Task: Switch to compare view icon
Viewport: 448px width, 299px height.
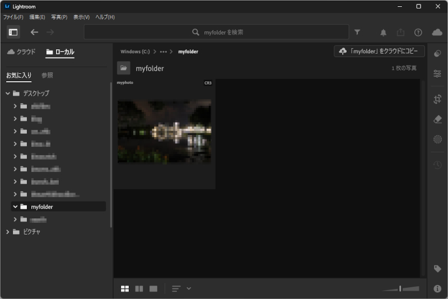Action: tap(139, 289)
